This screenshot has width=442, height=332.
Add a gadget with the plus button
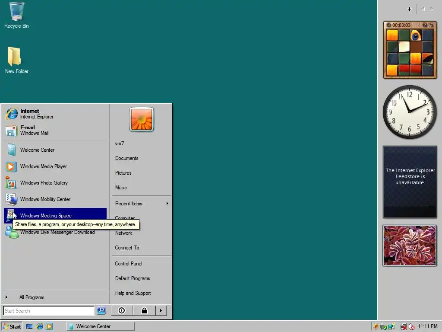point(410,9)
